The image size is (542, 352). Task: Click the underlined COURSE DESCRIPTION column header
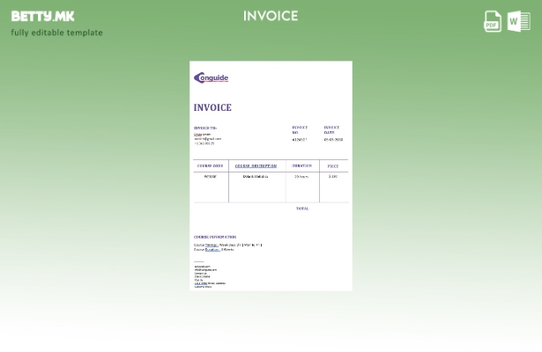click(x=256, y=165)
